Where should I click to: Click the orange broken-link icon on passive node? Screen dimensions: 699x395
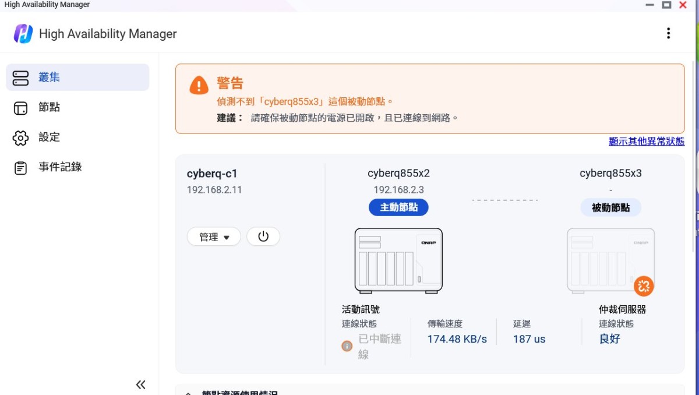pos(644,285)
